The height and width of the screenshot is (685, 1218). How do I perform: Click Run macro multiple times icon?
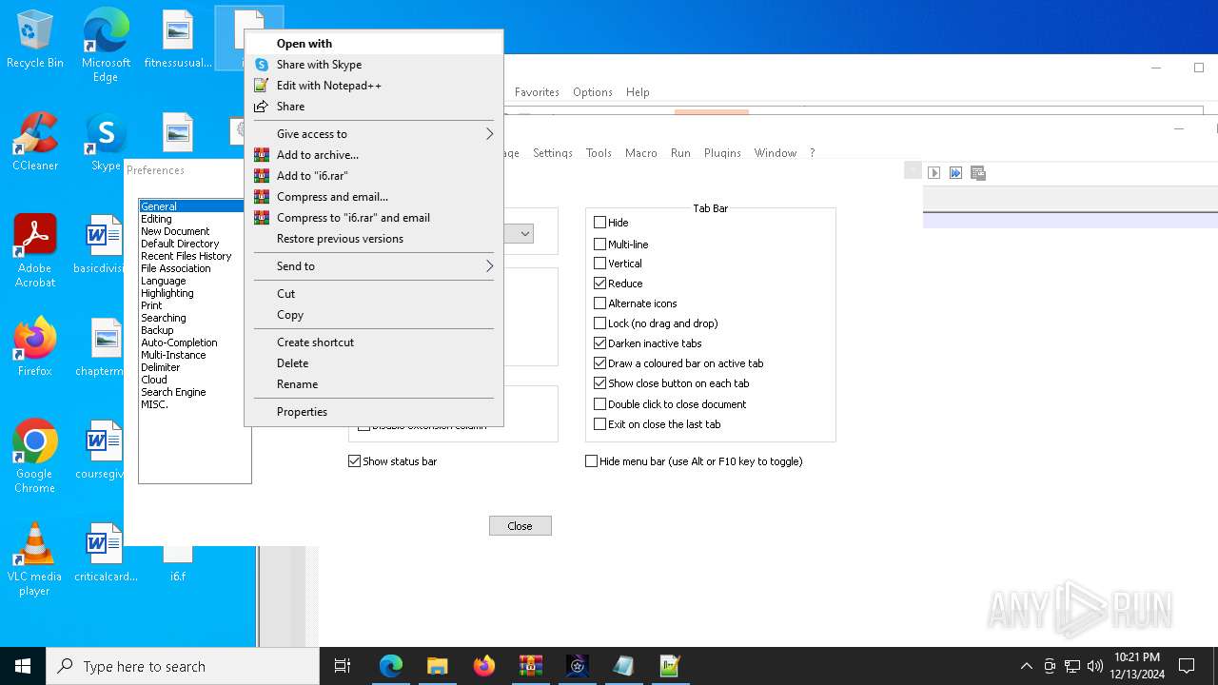pos(956,172)
